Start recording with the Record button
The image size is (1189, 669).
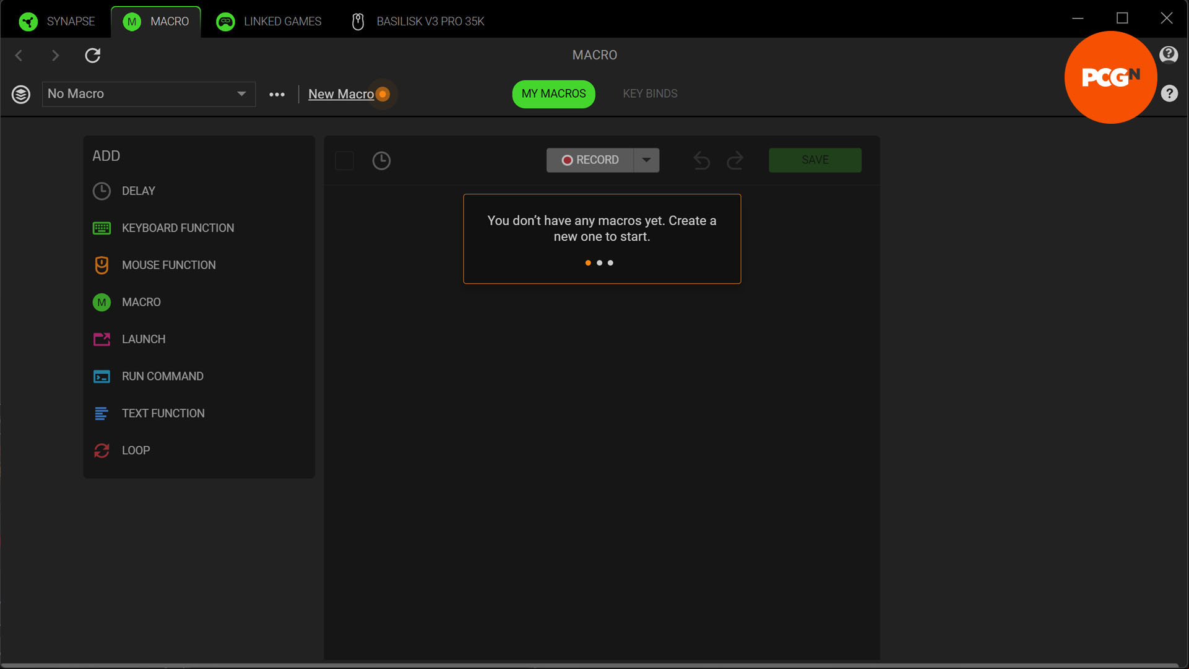590,160
